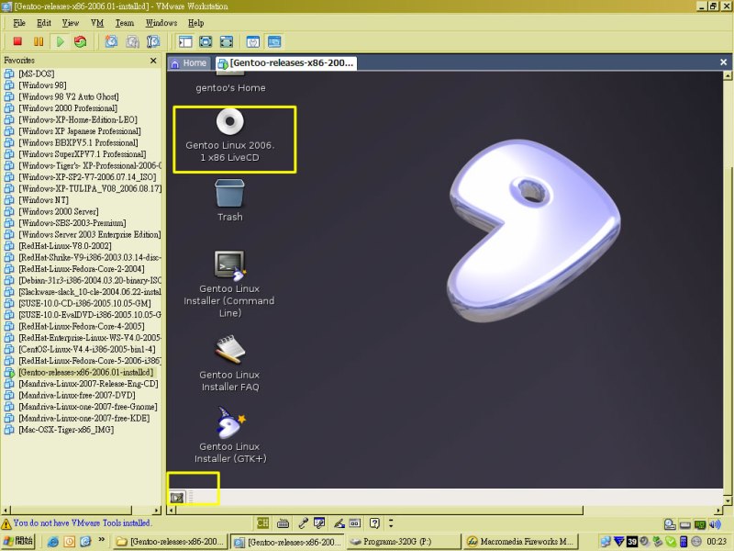Image resolution: width=734 pixels, height=551 pixels.
Task: Select [RedHat-Linux-V8.0-2002] in Favorites
Action: coord(64,246)
